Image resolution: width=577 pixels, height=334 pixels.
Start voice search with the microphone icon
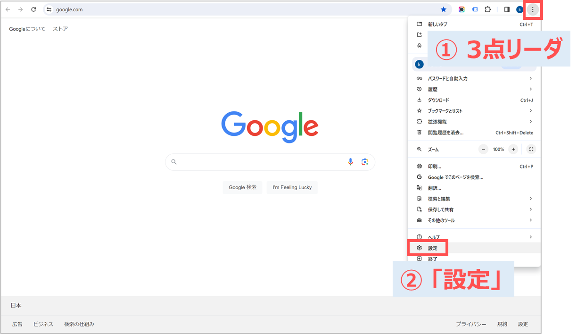click(x=350, y=162)
